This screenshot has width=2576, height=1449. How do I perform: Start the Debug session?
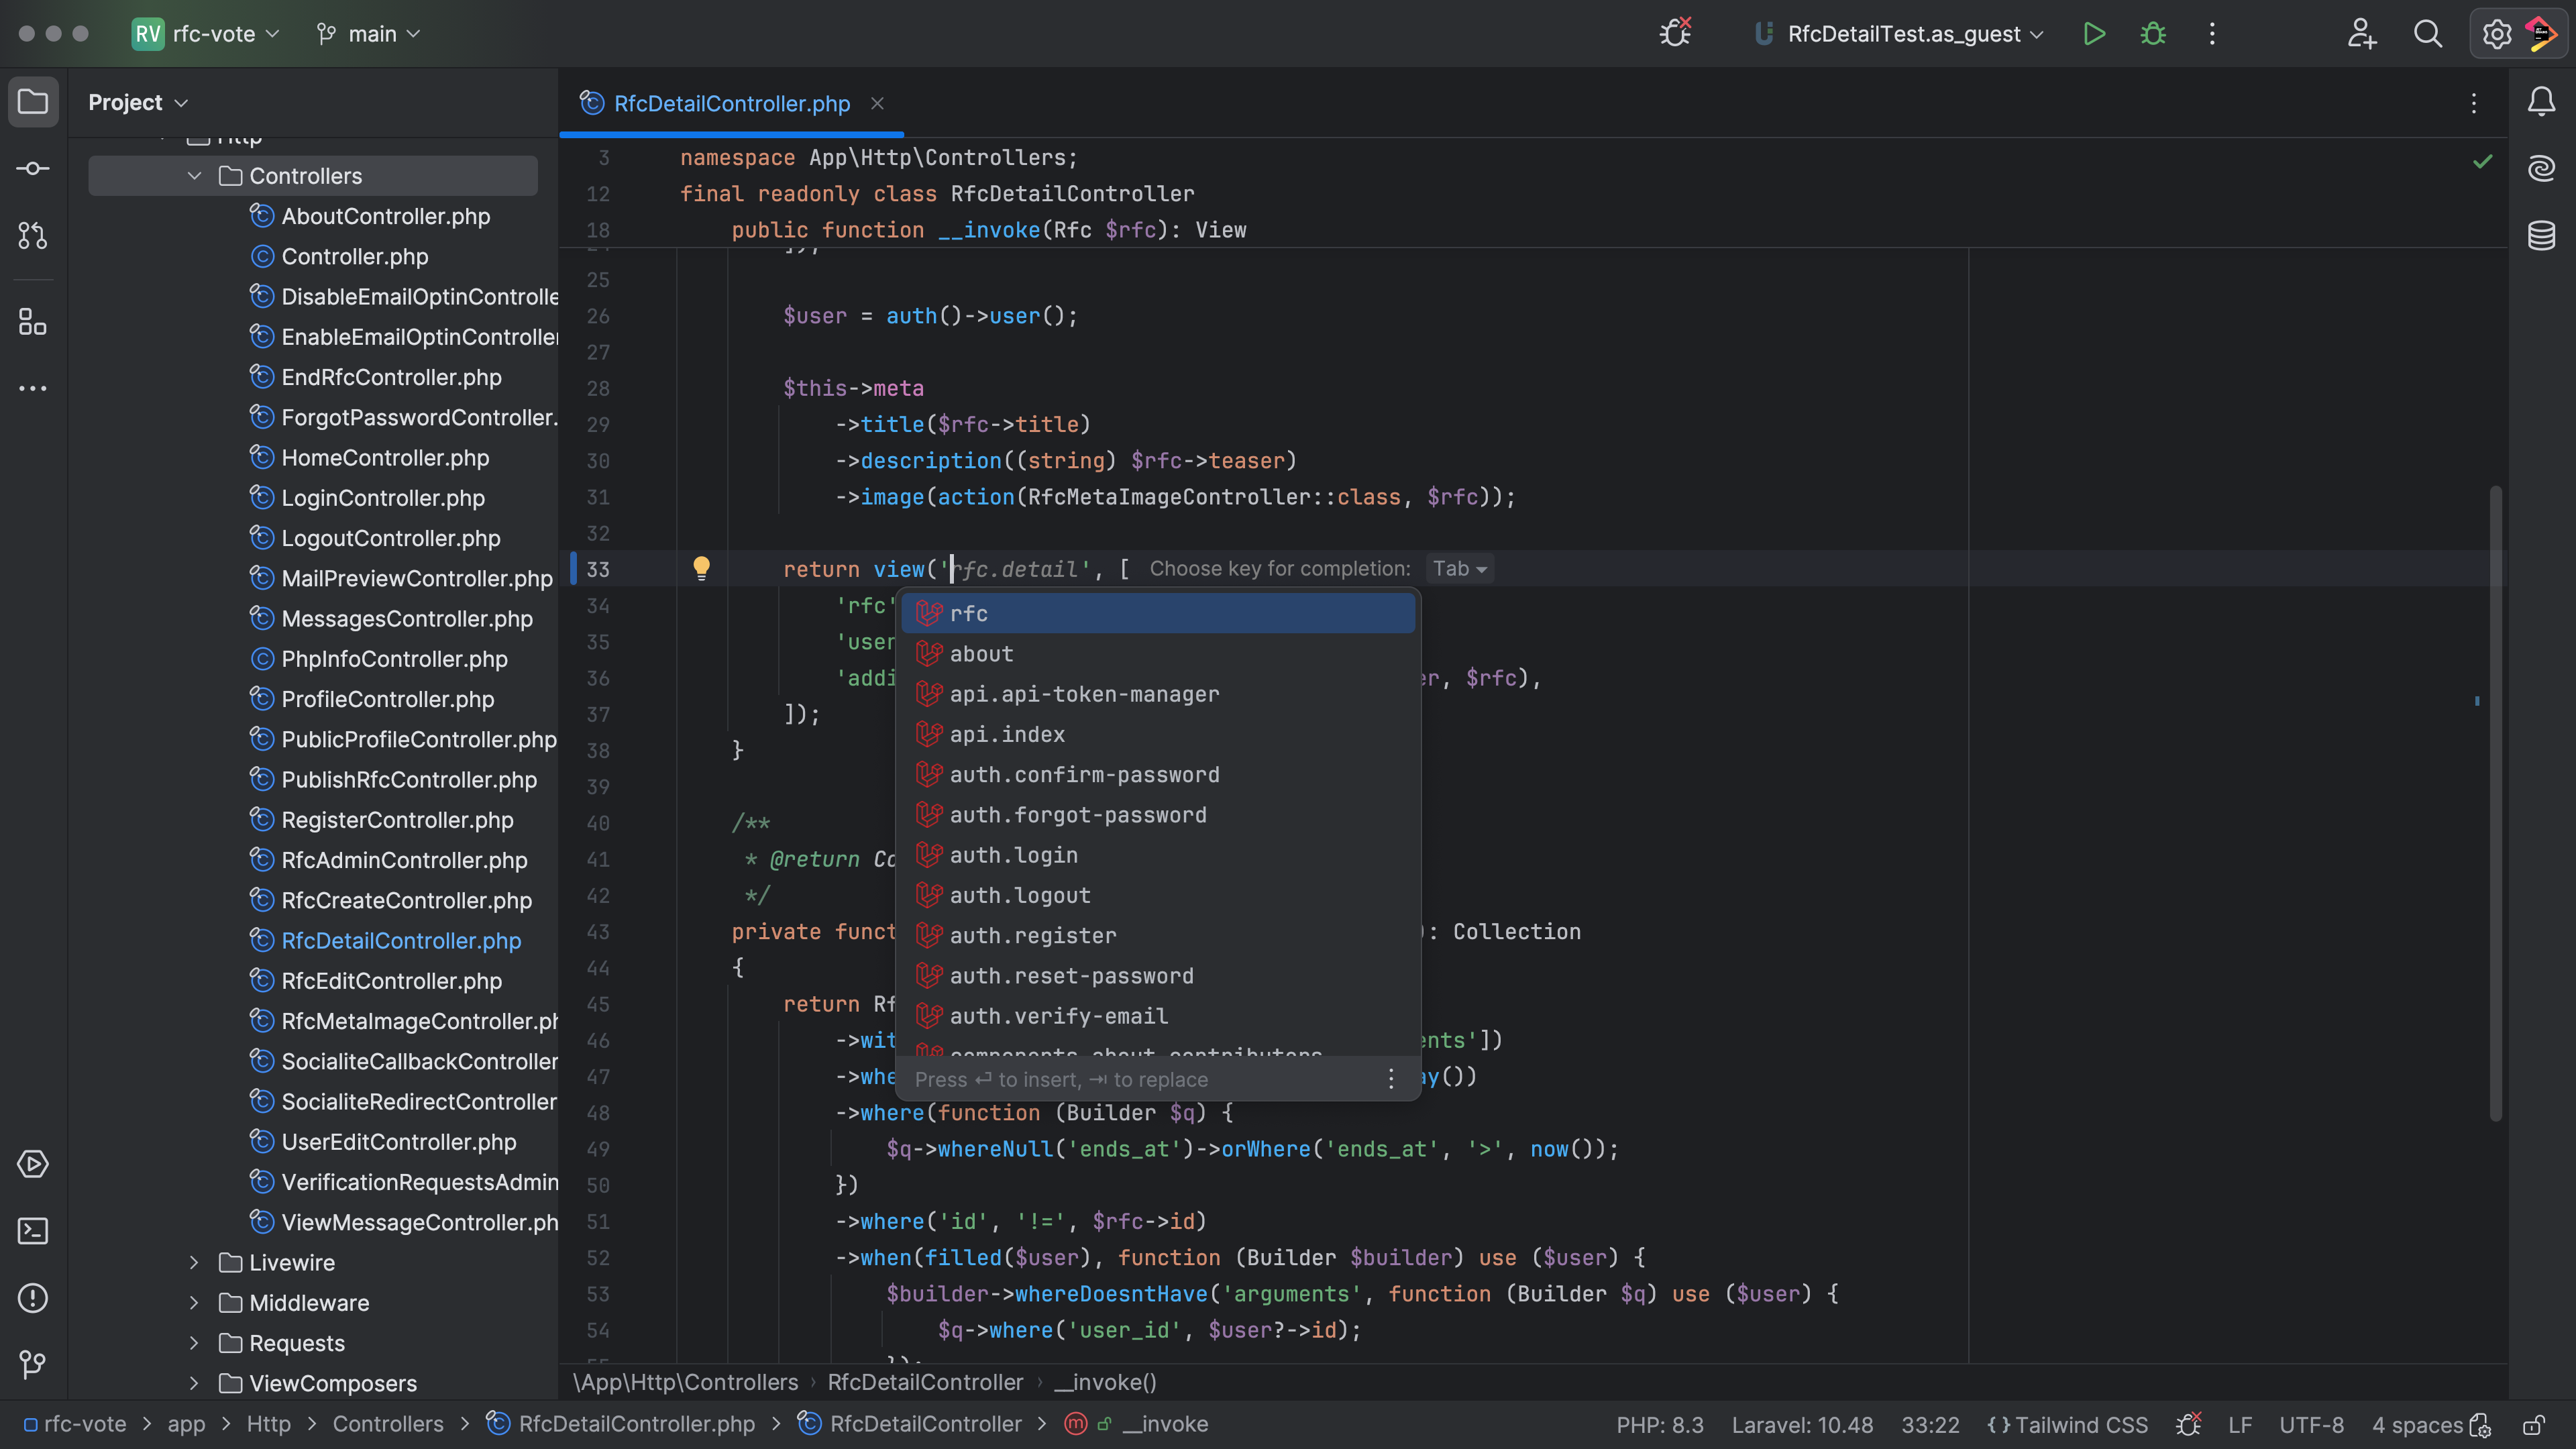coord(2153,33)
